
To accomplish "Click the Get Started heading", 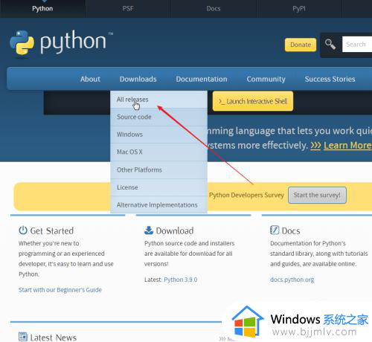I will 52,230.
